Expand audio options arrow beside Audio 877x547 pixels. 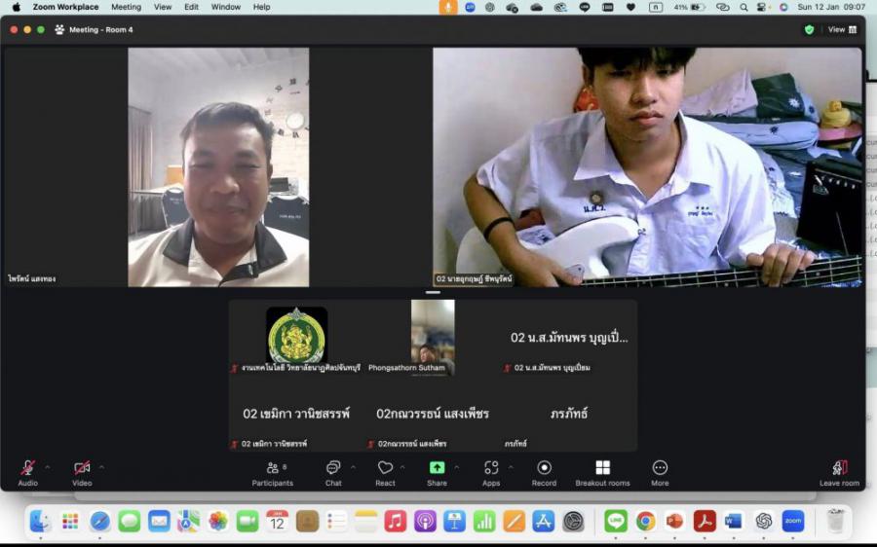(47, 467)
